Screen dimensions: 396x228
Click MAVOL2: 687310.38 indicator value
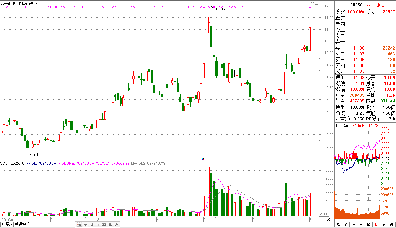[x=148, y=164]
